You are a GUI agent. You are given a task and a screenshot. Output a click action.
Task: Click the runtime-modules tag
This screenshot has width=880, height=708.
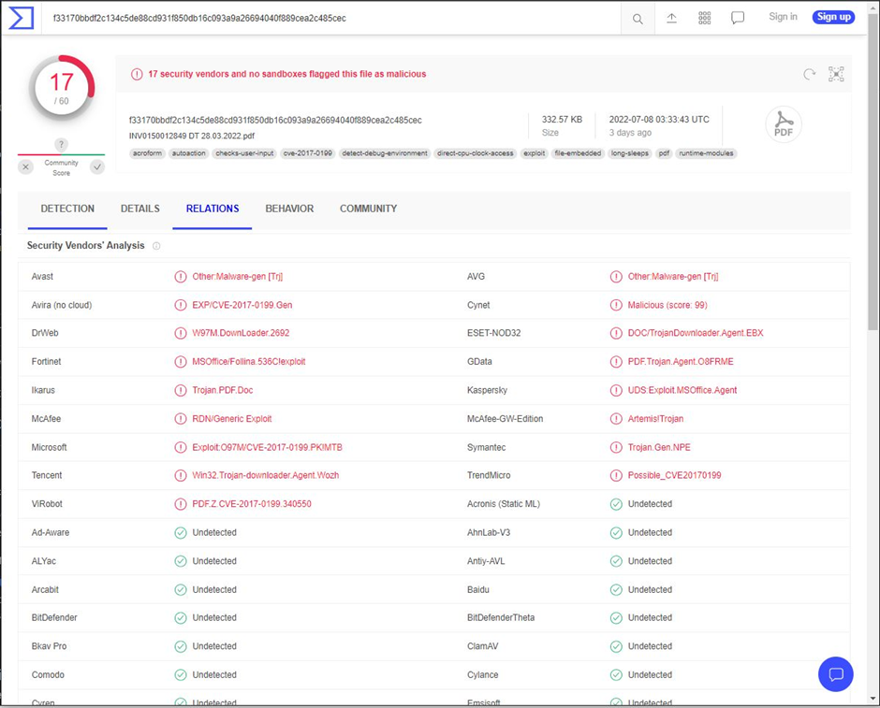[706, 153]
